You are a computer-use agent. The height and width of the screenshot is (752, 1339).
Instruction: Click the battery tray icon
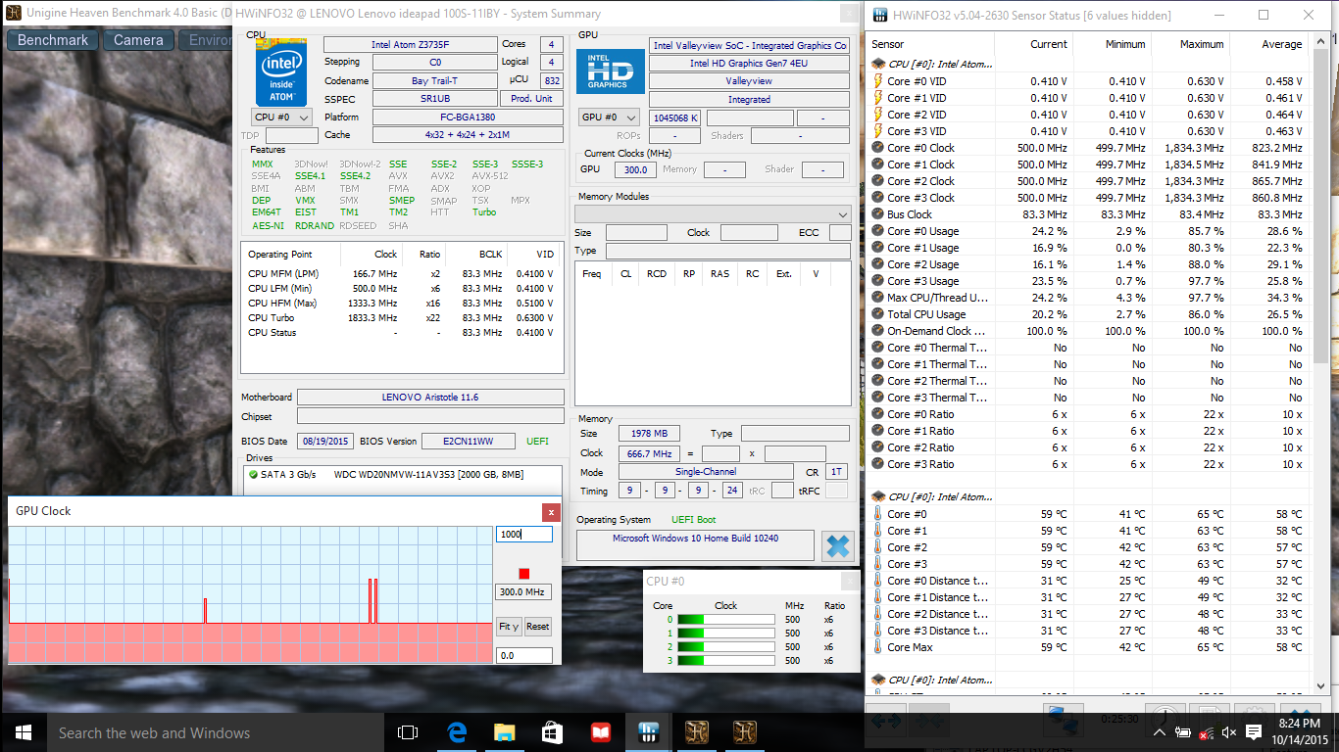click(x=1183, y=732)
